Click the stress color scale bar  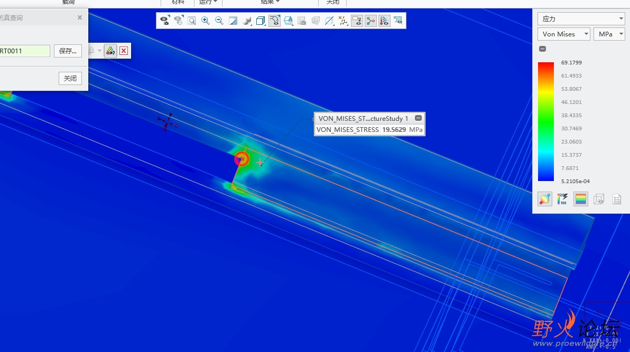coord(546,121)
